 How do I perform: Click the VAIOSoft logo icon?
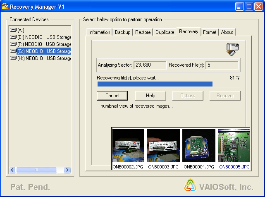(191, 185)
